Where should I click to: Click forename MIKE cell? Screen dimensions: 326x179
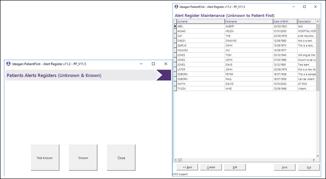tap(249, 88)
